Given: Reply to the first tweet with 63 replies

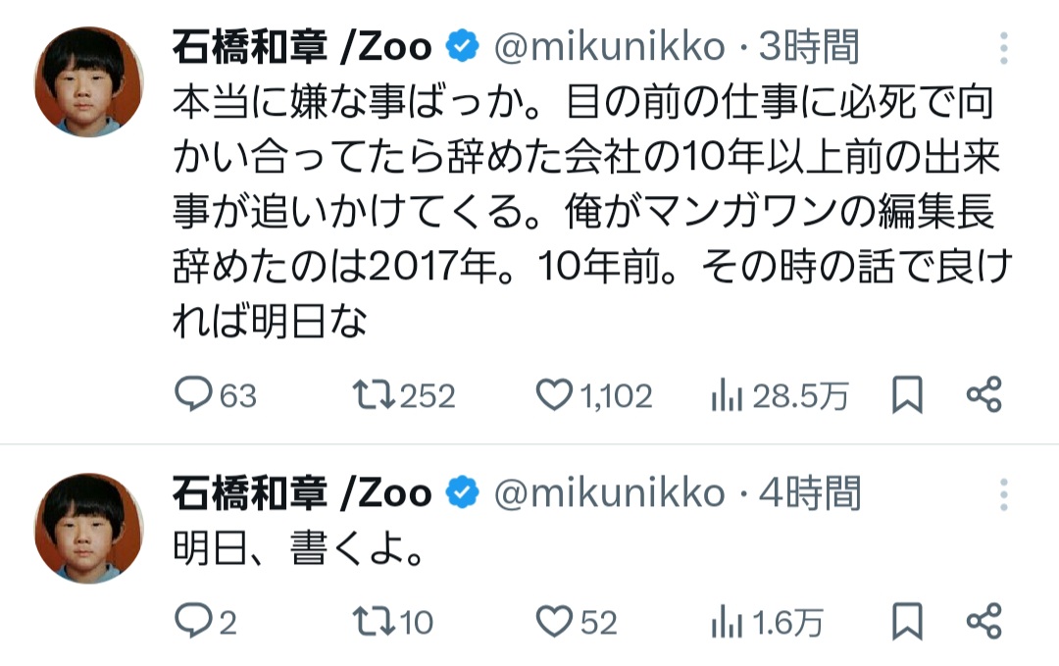Looking at the screenshot, I should tap(193, 395).
